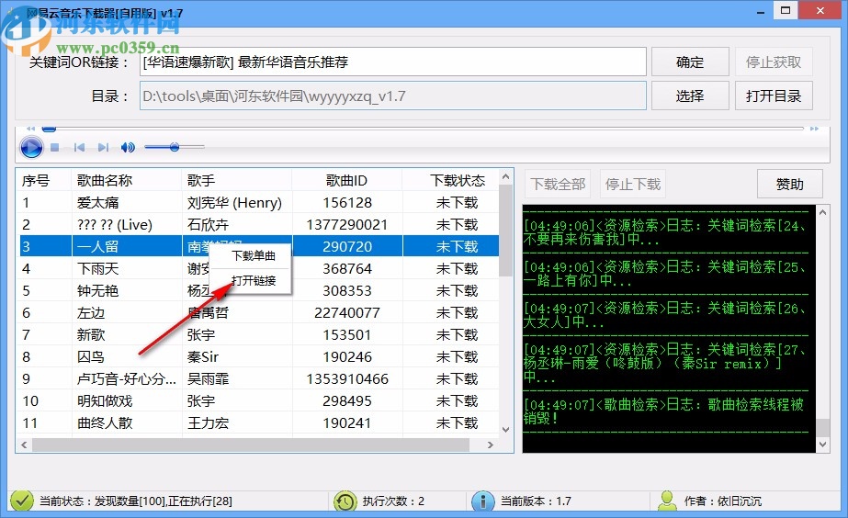Choose 打开链接 from the context menu
Image resolution: width=848 pixels, height=518 pixels.
(x=254, y=281)
